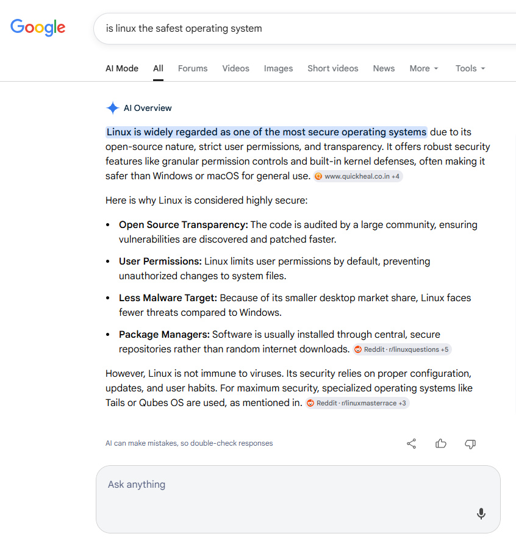Give thumbs up to AI Overview

[x=440, y=443]
